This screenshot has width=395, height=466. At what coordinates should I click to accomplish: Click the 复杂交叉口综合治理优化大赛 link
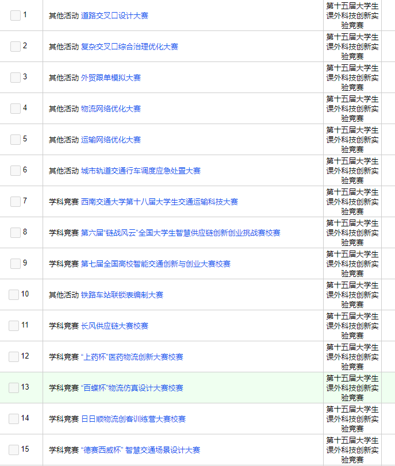tap(129, 47)
